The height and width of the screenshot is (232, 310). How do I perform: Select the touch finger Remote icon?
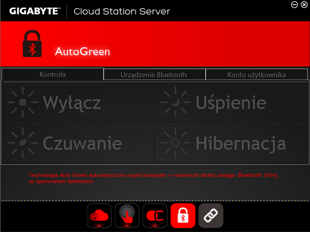pos(127,216)
